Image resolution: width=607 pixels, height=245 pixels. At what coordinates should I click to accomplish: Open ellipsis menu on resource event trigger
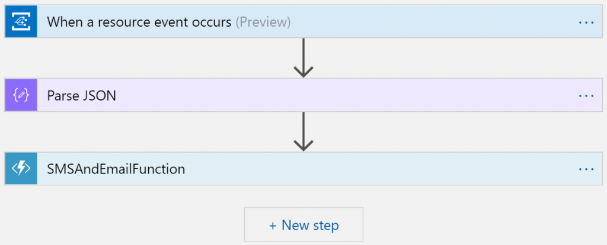(x=586, y=22)
